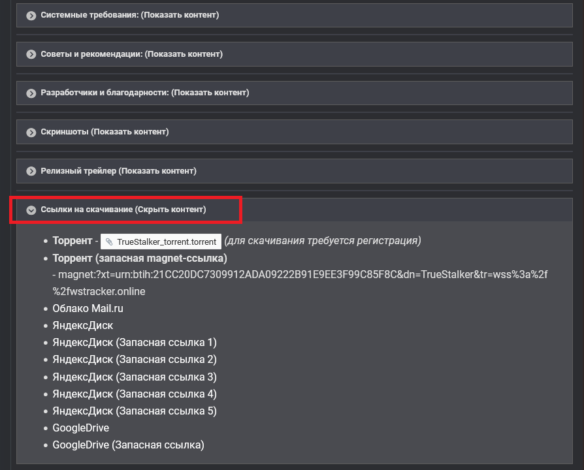
Task: Download TrueStalker_torrent.torrent attachment
Action: 166,242
